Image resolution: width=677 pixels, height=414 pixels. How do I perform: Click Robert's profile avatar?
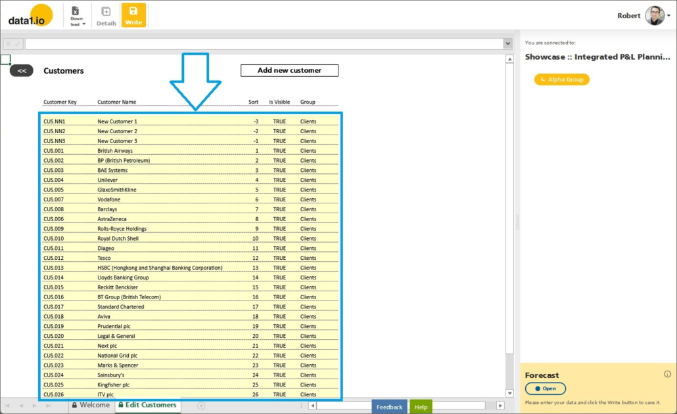[x=655, y=16]
